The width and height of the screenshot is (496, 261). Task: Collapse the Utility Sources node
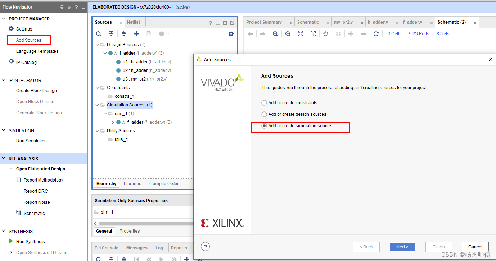[x=97, y=131]
